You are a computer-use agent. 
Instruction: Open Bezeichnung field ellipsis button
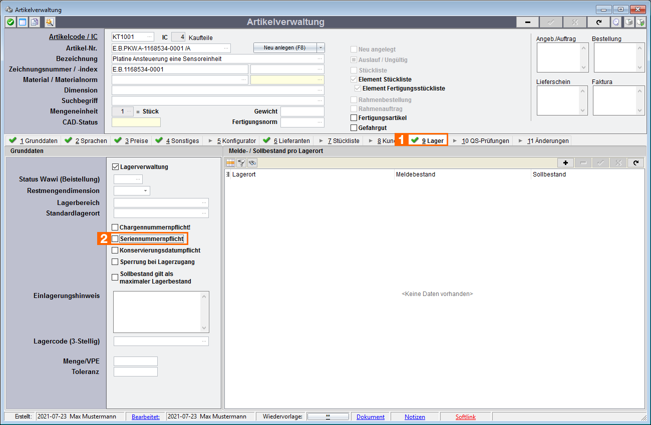tap(320, 58)
